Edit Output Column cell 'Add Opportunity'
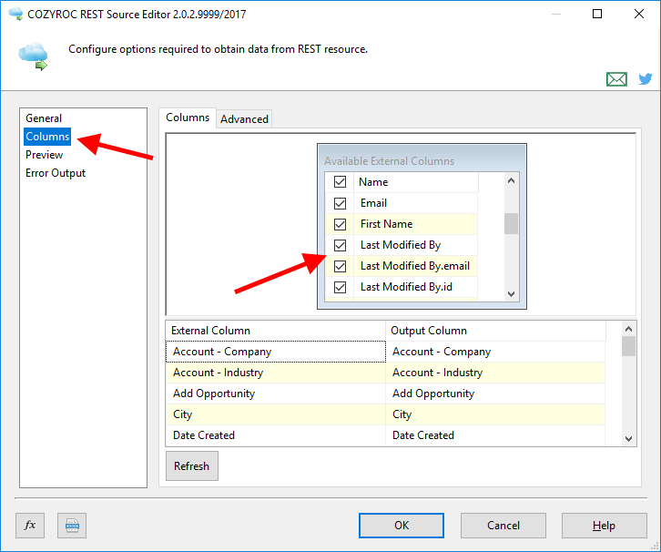Image resolution: width=661 pixels, height=552 pixels. coord(495,394)
